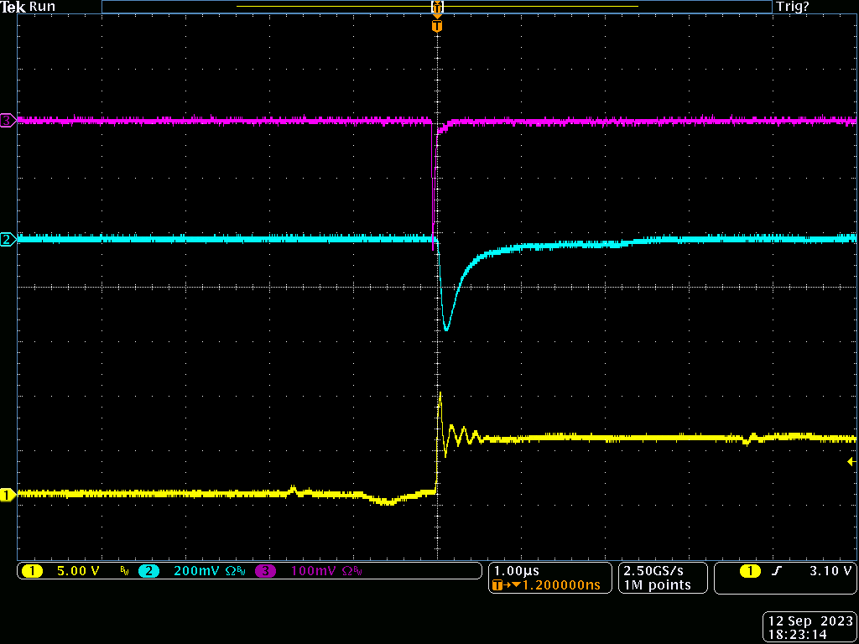This screenshot has width=859, height=644.
Task: Click the rising edge trigger slope icon
Action: coord(776,571)
